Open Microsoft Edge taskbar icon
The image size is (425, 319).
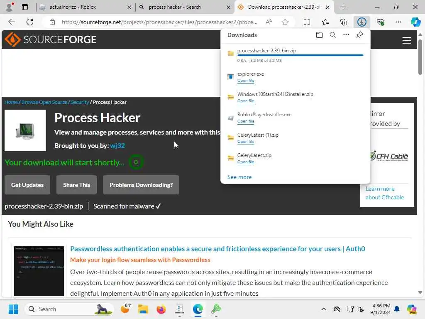pyautogui.click(x=198, y=309)
